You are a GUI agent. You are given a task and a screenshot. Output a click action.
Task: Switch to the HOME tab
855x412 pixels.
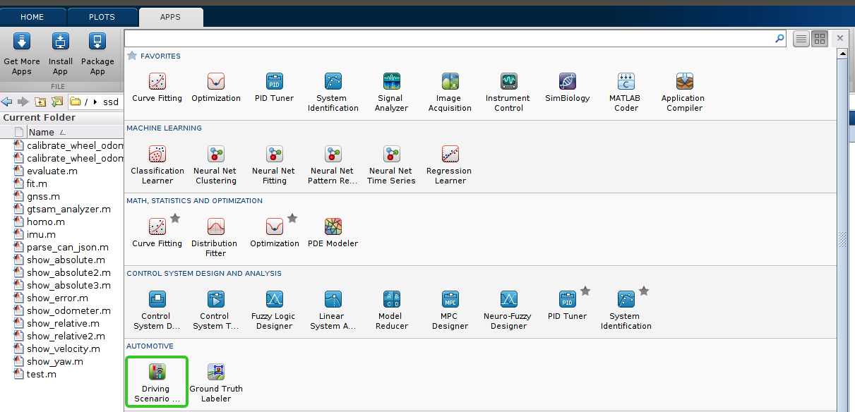click(32, 17)
